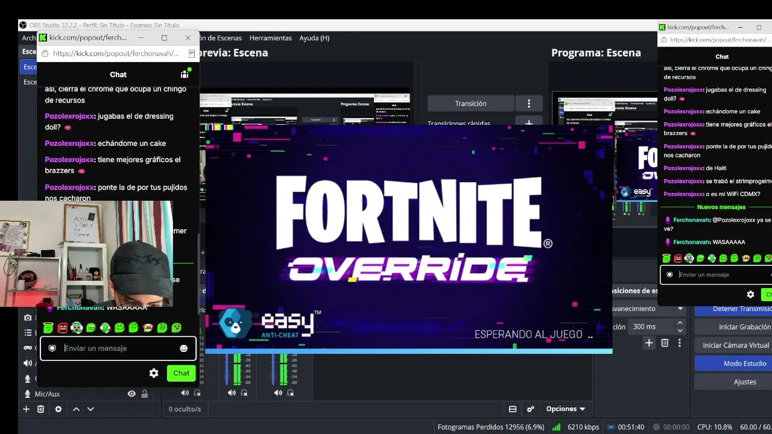Edit the 300 ms duration field
772x434 pixels.
[651, 327]
